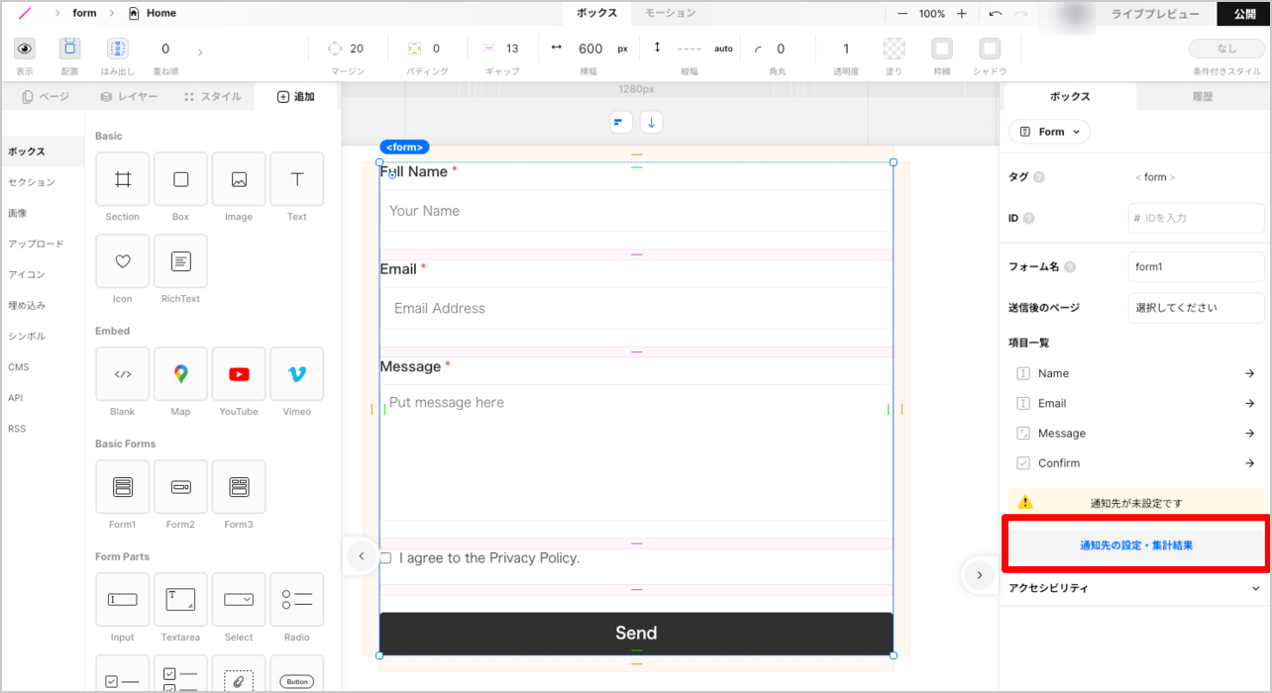The width and height of the screenshot is (1272, 693).
Task: Add a Section element
Action: (123, 179)
